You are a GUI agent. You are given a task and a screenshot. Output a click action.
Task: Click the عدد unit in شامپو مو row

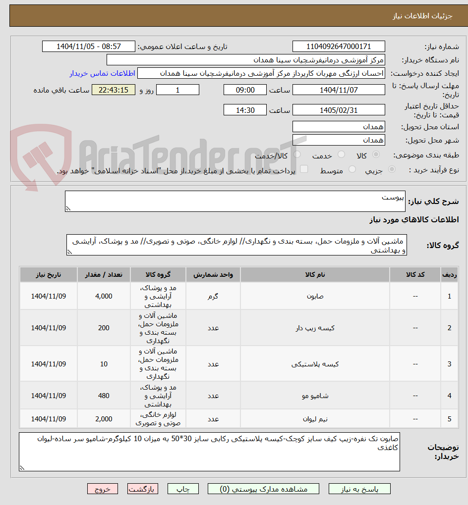coord(213,396)
